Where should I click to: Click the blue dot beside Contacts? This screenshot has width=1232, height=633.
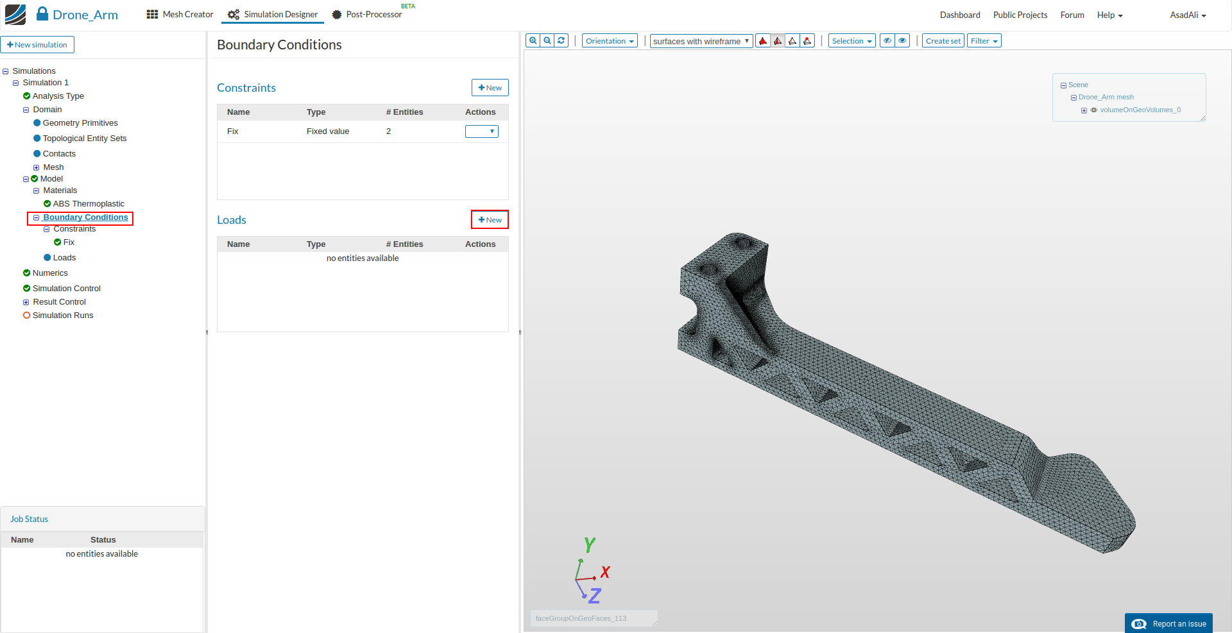(x=37, y=154)
